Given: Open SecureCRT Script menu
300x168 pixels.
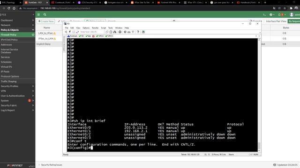Looking at the screenshot, I should [103, 28].
